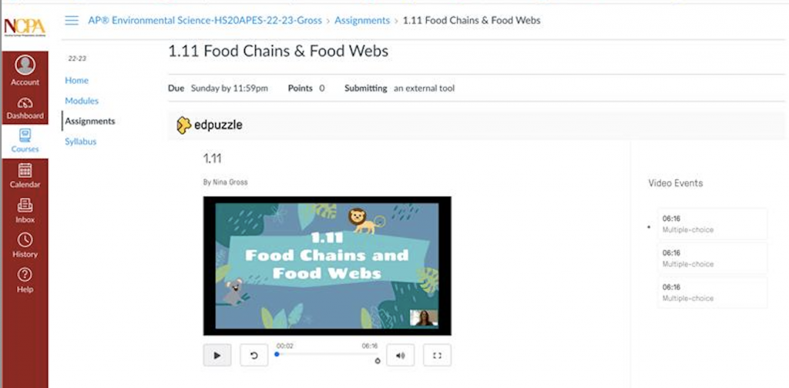Open the Help question mark icon
Viewport: 789px width, 388px height.
[25, 274]
